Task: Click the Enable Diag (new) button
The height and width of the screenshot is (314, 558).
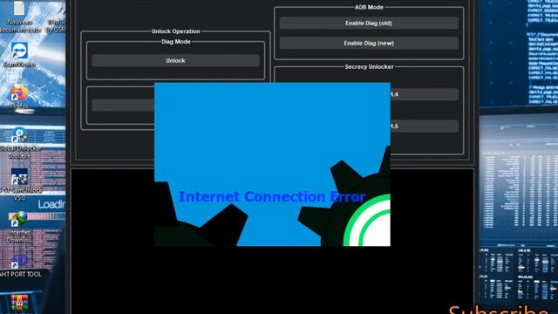Action: pos(369,43)
